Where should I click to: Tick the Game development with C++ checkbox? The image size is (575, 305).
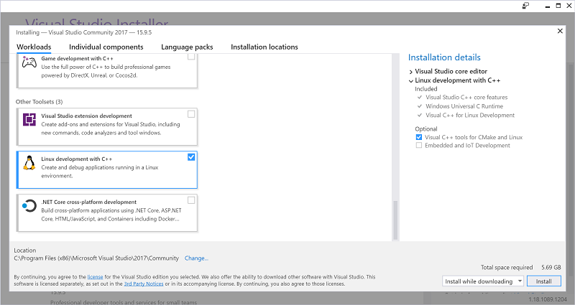(191, 57)
